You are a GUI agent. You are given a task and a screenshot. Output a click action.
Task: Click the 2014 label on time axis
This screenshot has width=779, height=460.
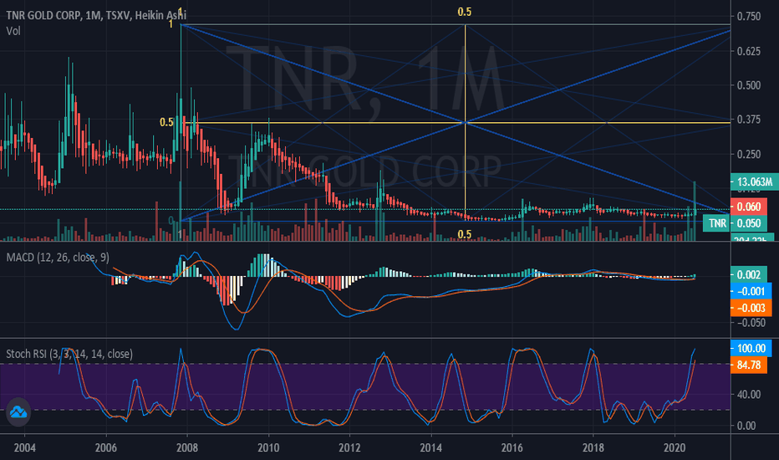click(430, 447)
